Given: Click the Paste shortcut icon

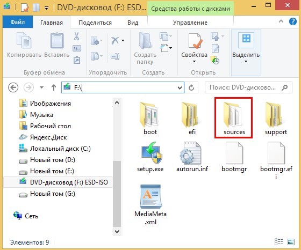Looking at the screenshot, I should 77,60.
